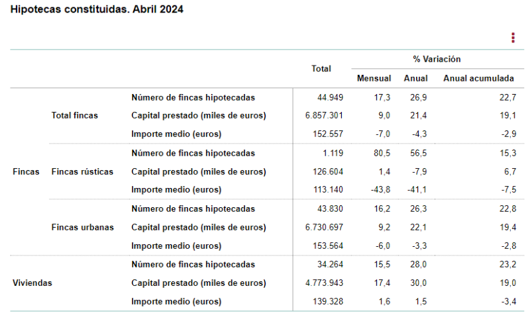Screen dimensions: 530x321
Task: Click accumulated annual value 22,7
Action: click(x=508, y=97)
